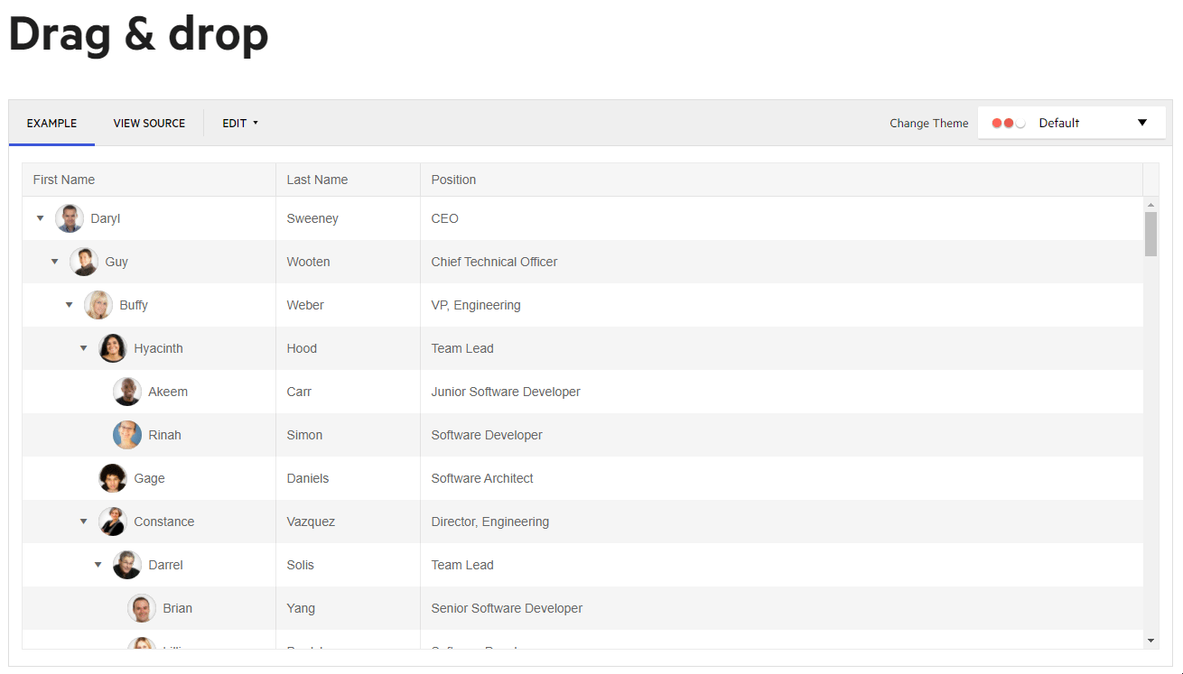This screenshot has width=1183, height=674.
Task: Click Daryl's avatar photo
Action: [x=70, y=218]
